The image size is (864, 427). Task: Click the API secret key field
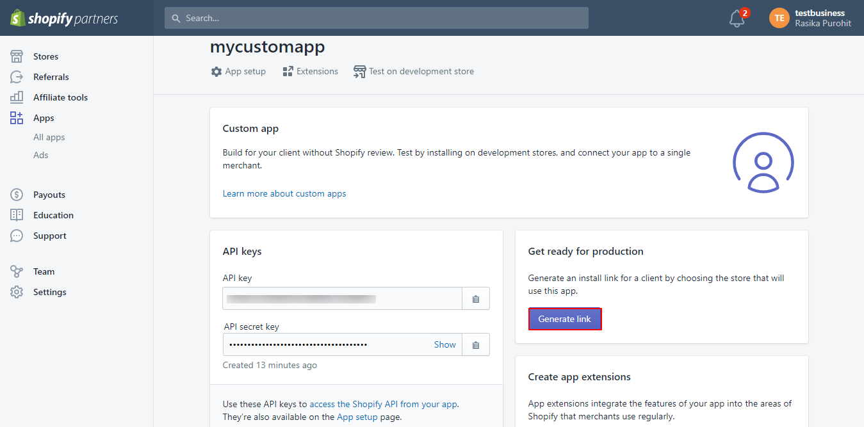click(343, 345)
